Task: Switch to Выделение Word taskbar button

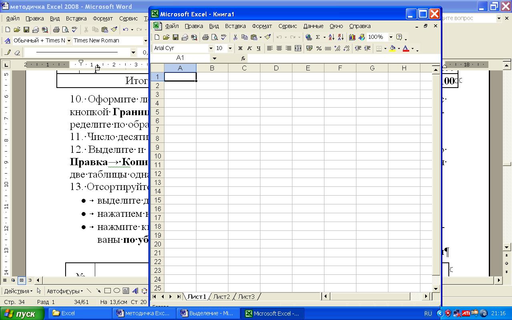Action: point(208,313)
